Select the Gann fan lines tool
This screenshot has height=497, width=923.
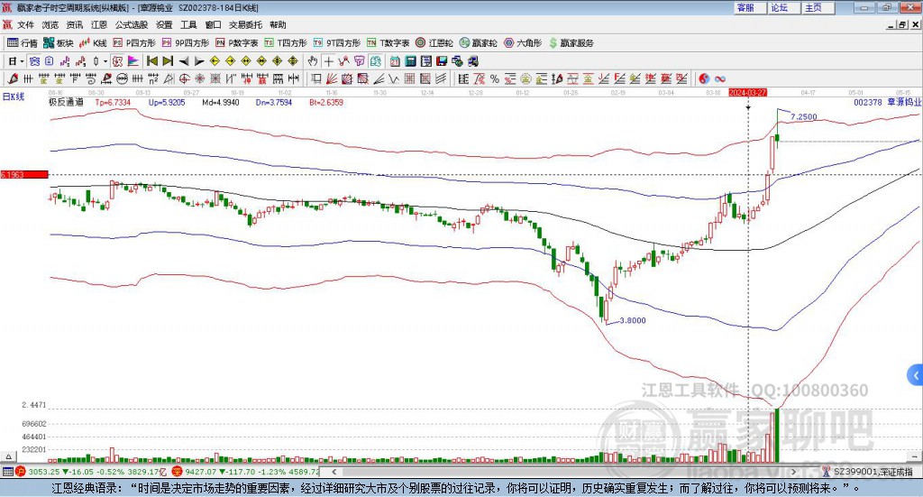(x=332, y=78)
